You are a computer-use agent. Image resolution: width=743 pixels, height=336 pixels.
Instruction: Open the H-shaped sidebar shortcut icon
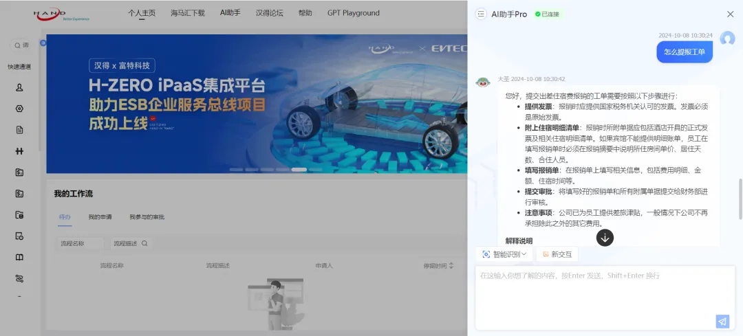point(19,151)
